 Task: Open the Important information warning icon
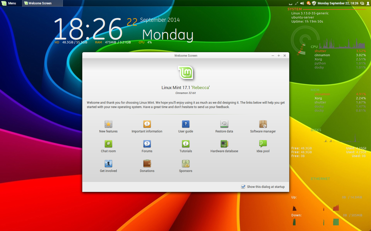pos(147,124)
